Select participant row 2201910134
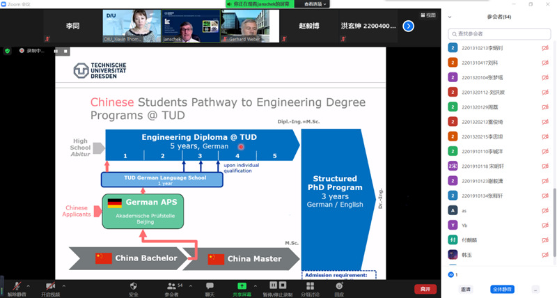 point(499,196)
